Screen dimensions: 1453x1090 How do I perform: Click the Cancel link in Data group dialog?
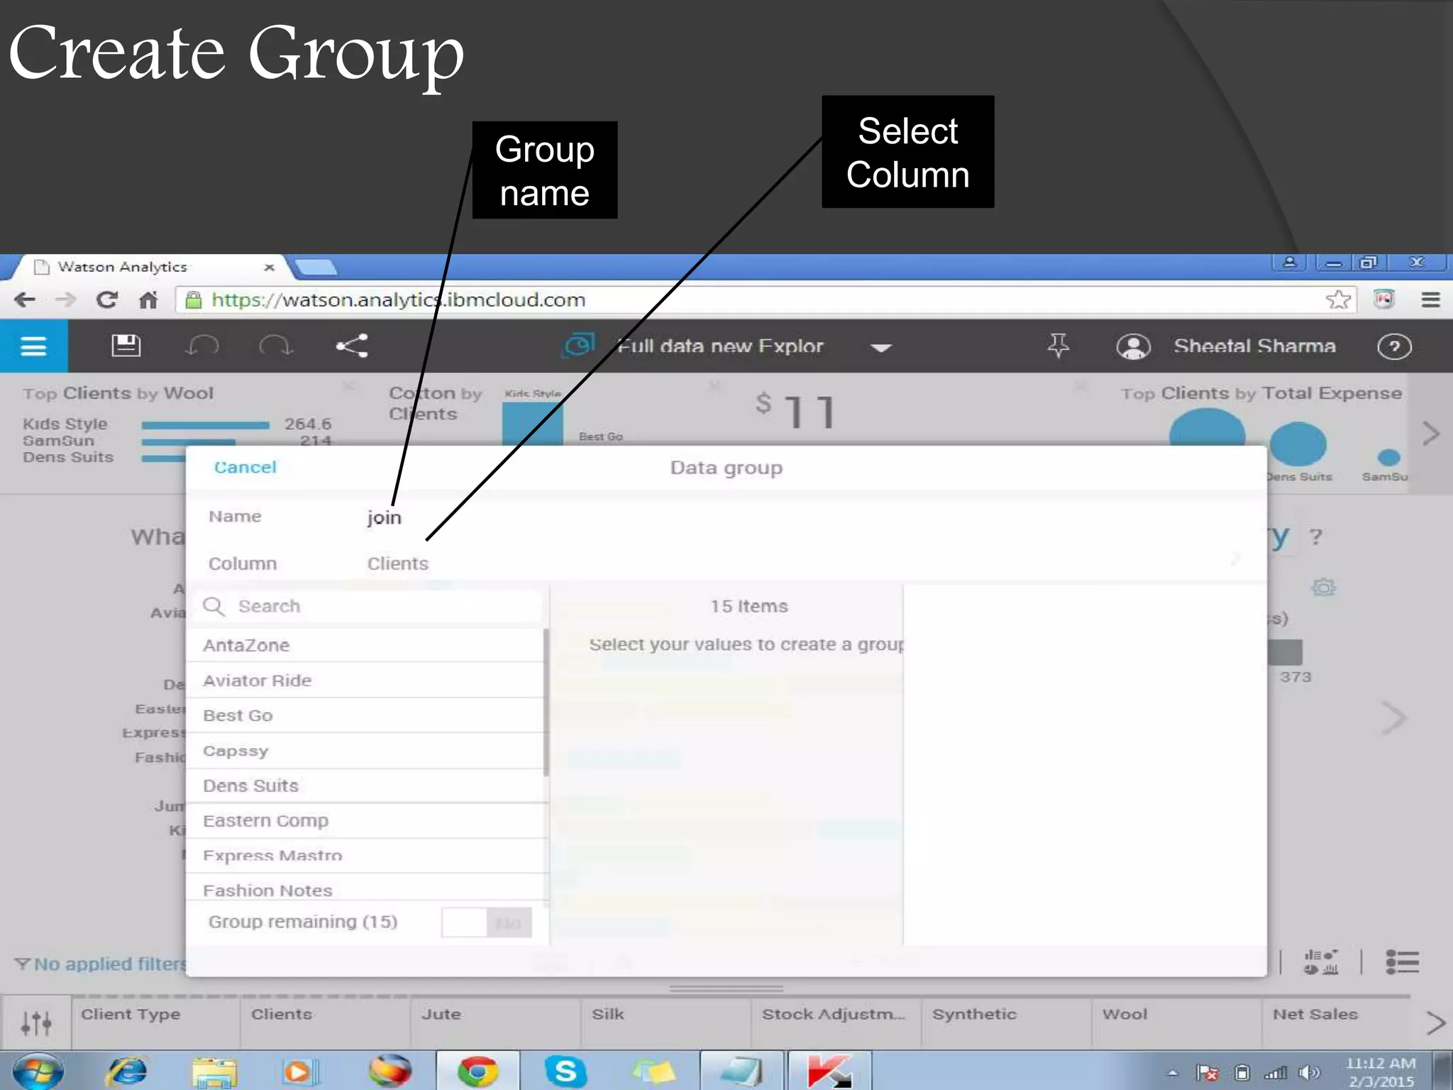tap(245, 467)
